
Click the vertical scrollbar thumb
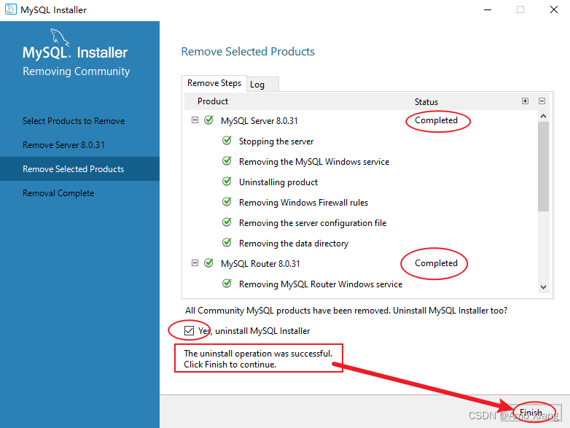544,166
